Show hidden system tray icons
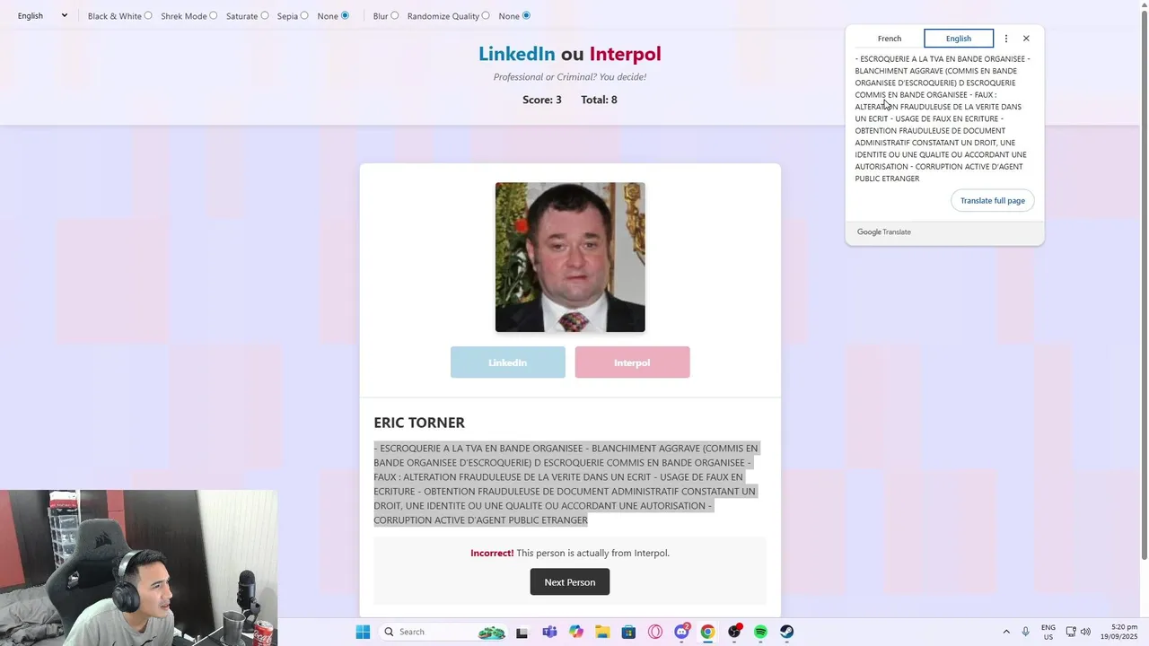The image size is (1149, 646). click(1005, 632)
